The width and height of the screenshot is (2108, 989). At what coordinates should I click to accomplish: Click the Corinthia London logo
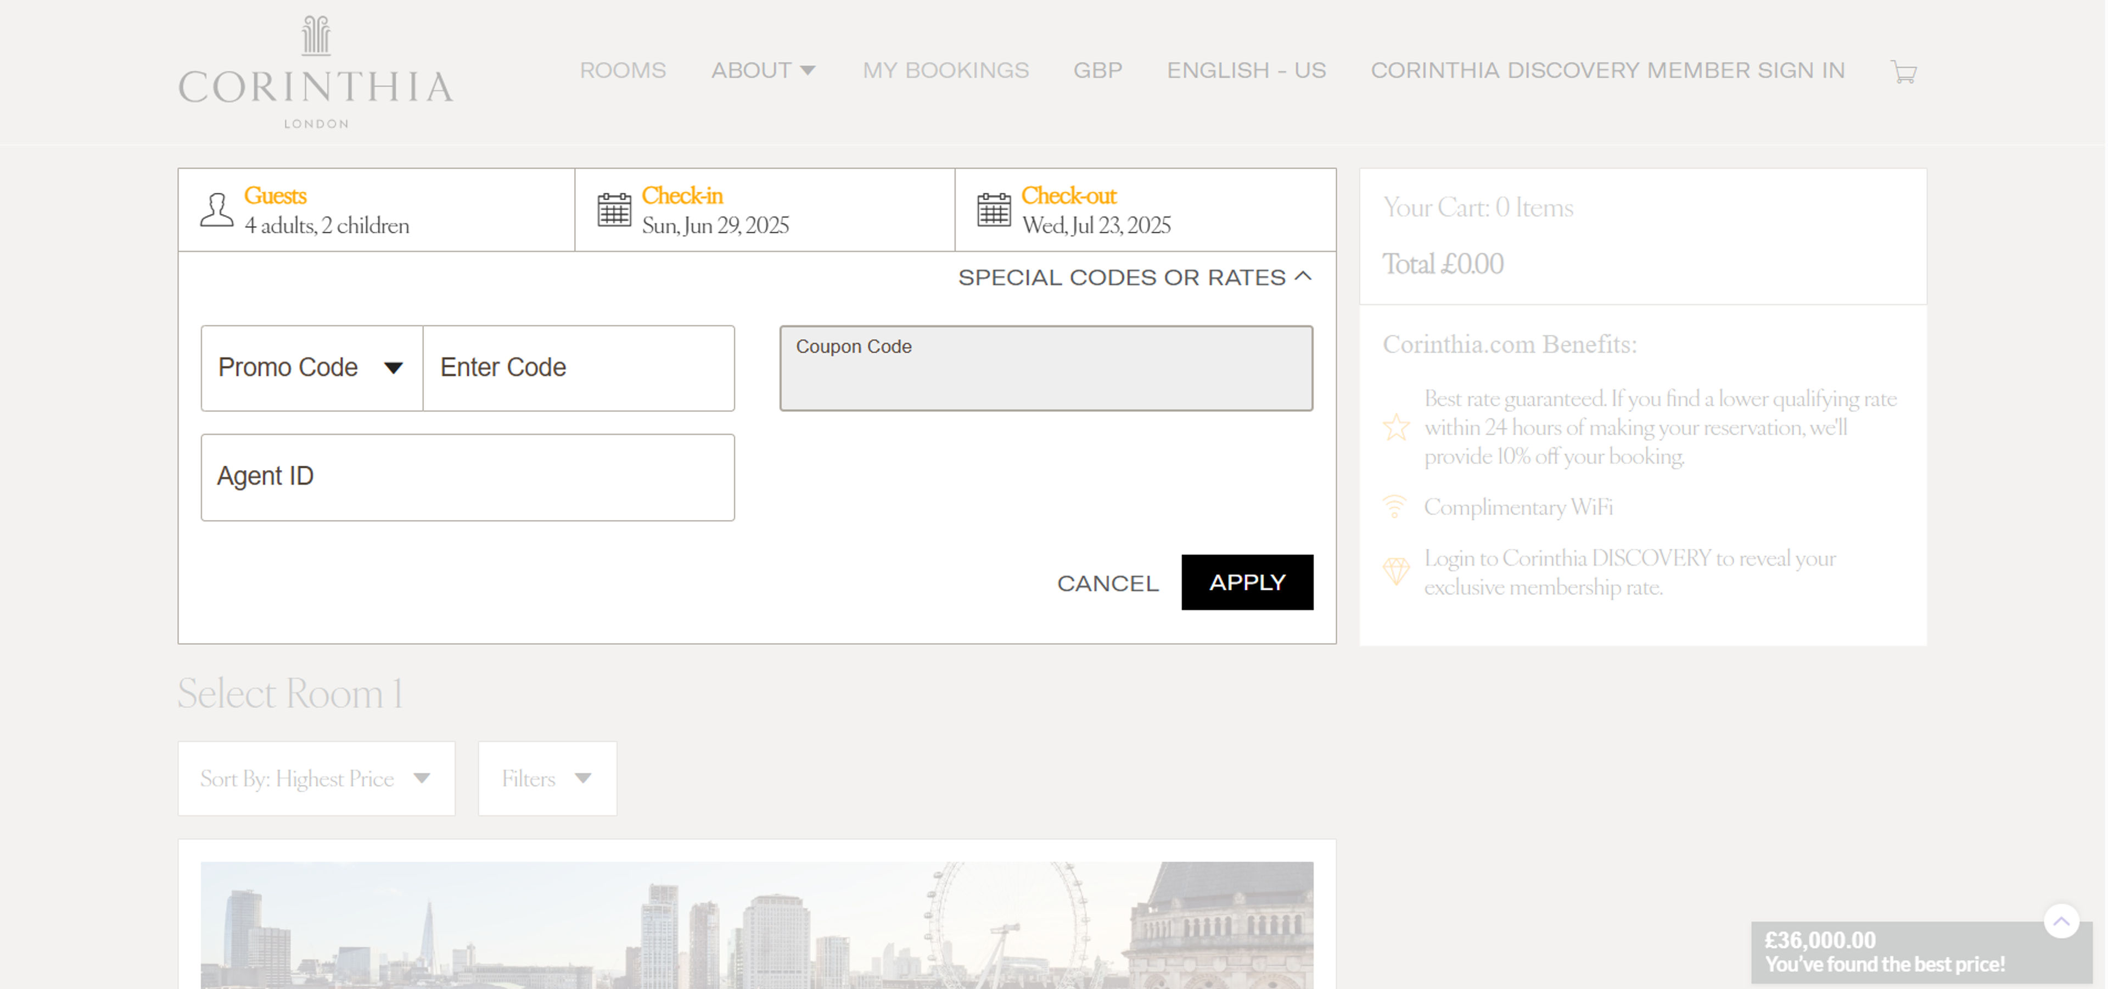(316, 72)
